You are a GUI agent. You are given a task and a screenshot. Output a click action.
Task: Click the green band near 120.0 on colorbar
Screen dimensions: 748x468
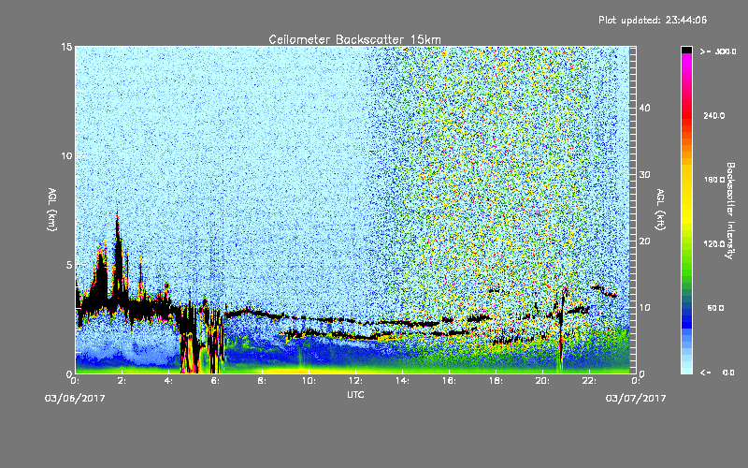pos(686,244)
